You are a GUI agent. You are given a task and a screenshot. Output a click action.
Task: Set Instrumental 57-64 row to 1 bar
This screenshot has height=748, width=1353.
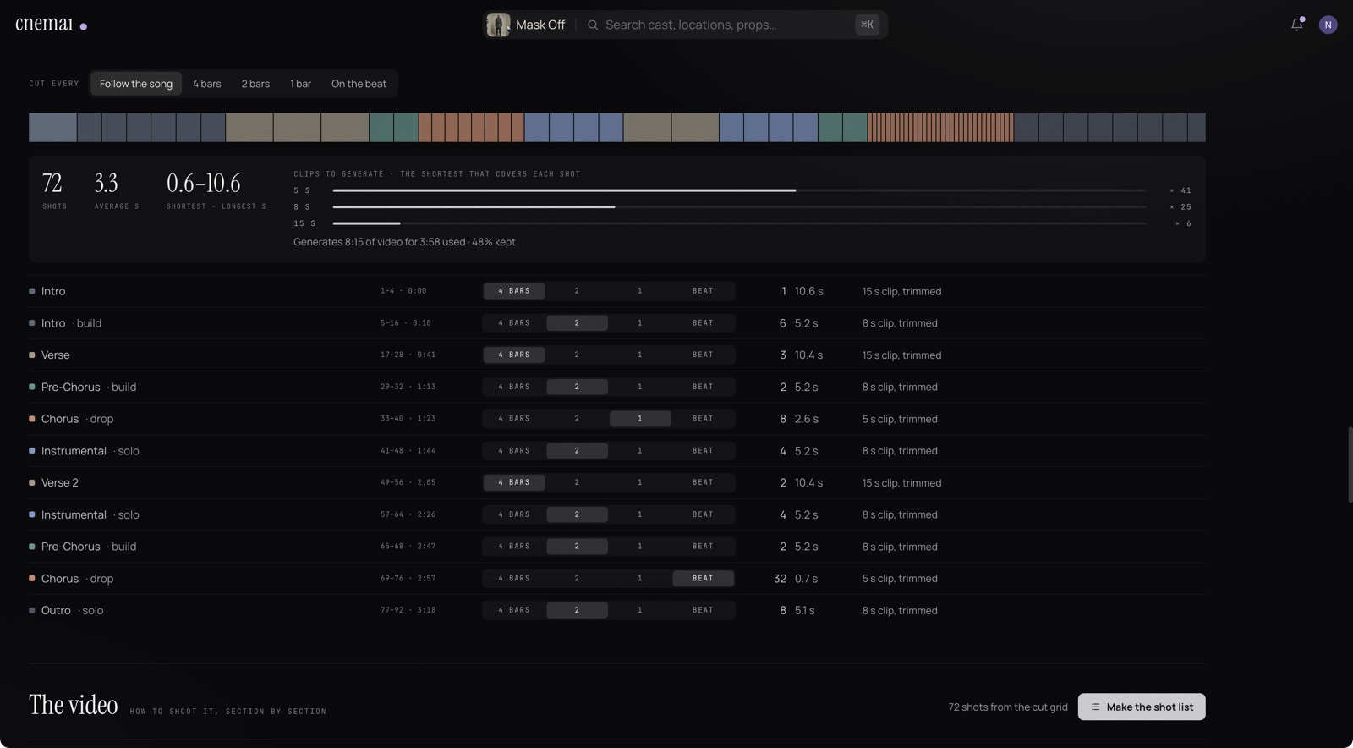pos(639,514)
